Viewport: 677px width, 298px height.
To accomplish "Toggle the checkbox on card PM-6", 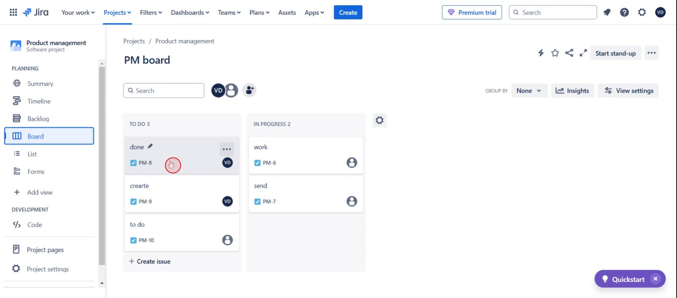I will tap(257, 163).
